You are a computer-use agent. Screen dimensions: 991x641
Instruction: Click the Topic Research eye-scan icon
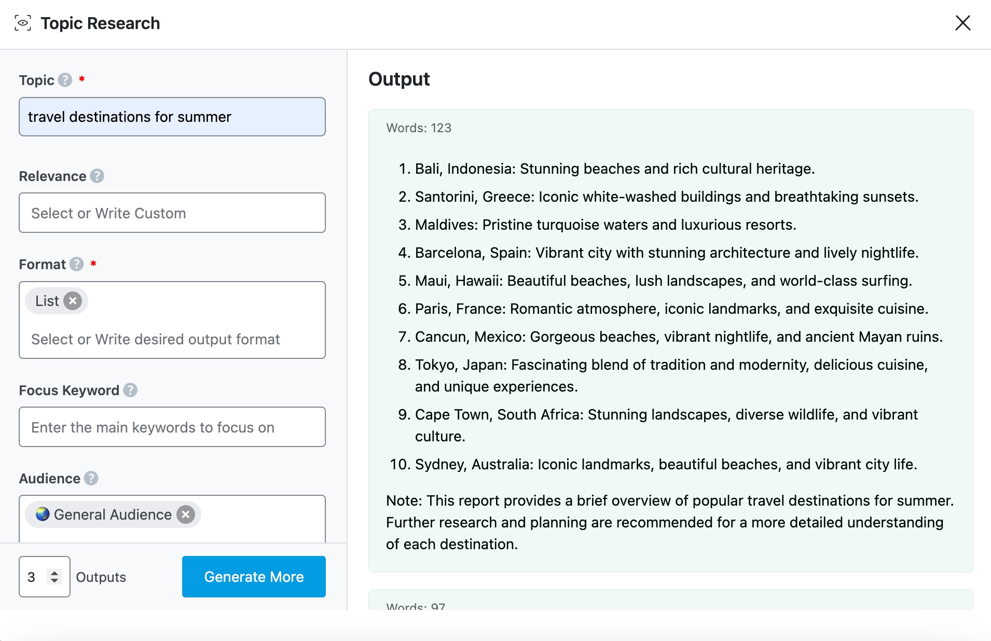23,23
